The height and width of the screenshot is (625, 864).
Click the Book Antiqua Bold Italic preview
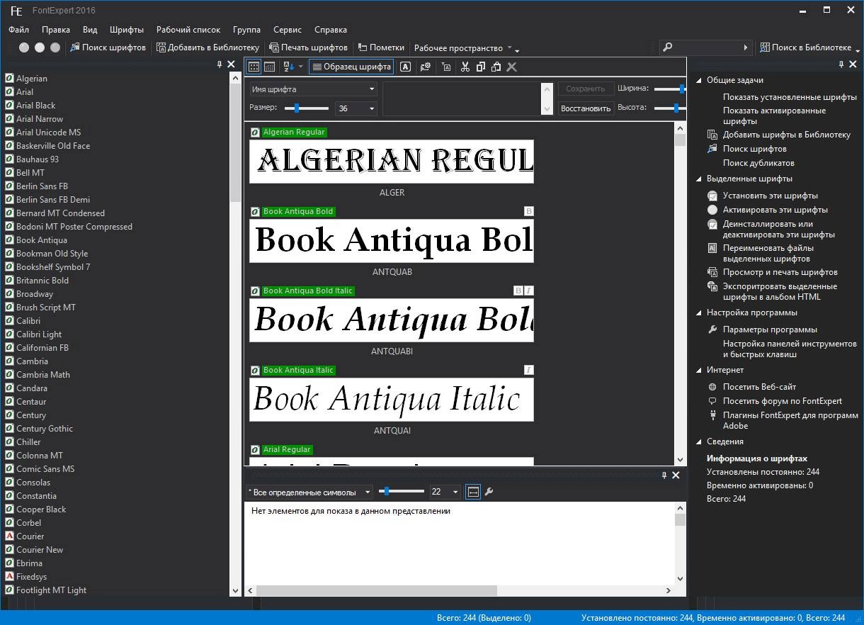pyautogui.click(x=392, y=320)
